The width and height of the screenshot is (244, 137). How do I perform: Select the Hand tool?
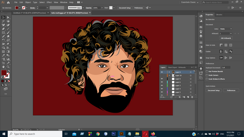point(3,67)
